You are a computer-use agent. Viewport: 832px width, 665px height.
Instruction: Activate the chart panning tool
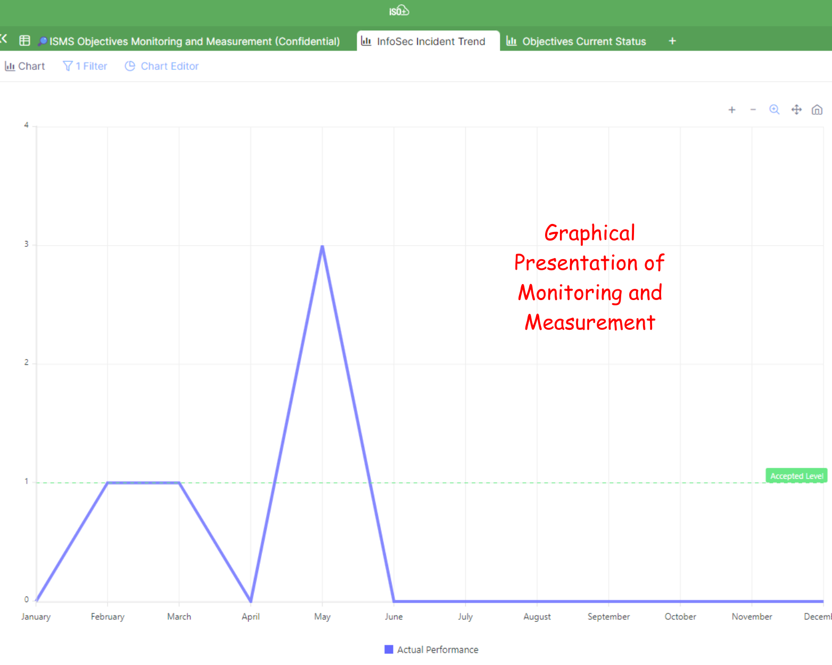[x=796, y=110]
